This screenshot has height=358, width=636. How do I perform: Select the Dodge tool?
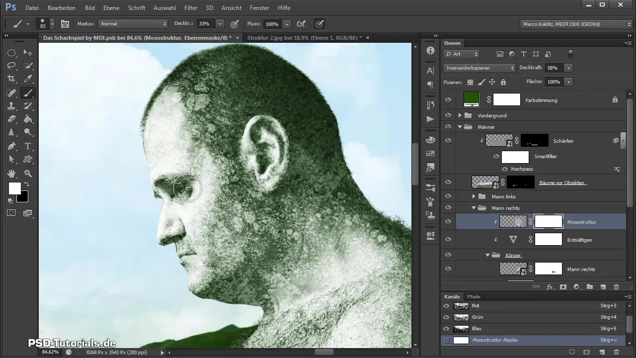pyautogui.click(x=28, y=132)
